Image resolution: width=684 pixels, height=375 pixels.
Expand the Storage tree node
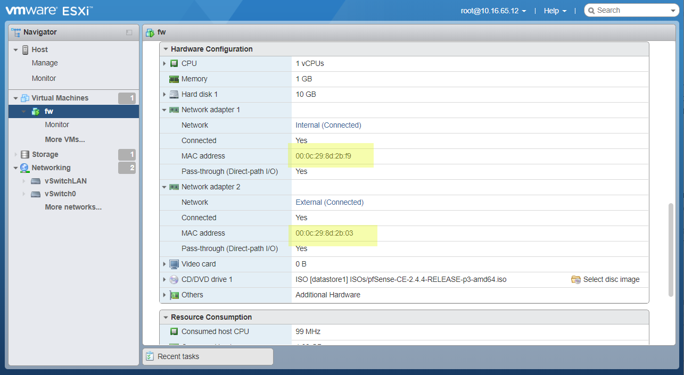click(16, 154)
